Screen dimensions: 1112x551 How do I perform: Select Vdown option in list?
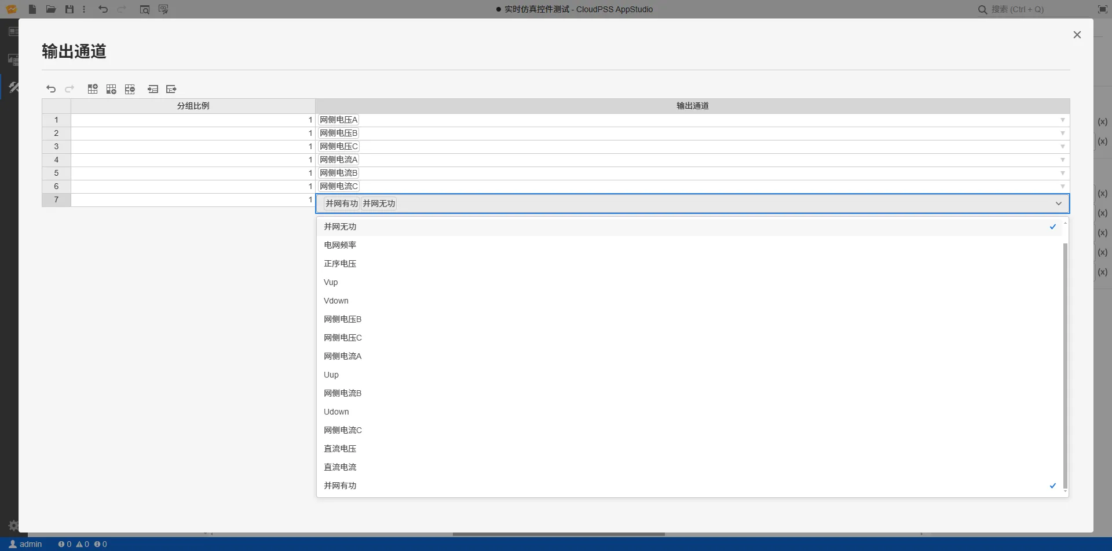click(x=689, y=301)
